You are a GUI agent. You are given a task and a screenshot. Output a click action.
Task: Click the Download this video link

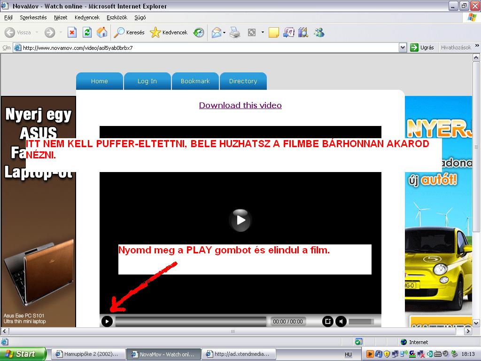(240, 105)
